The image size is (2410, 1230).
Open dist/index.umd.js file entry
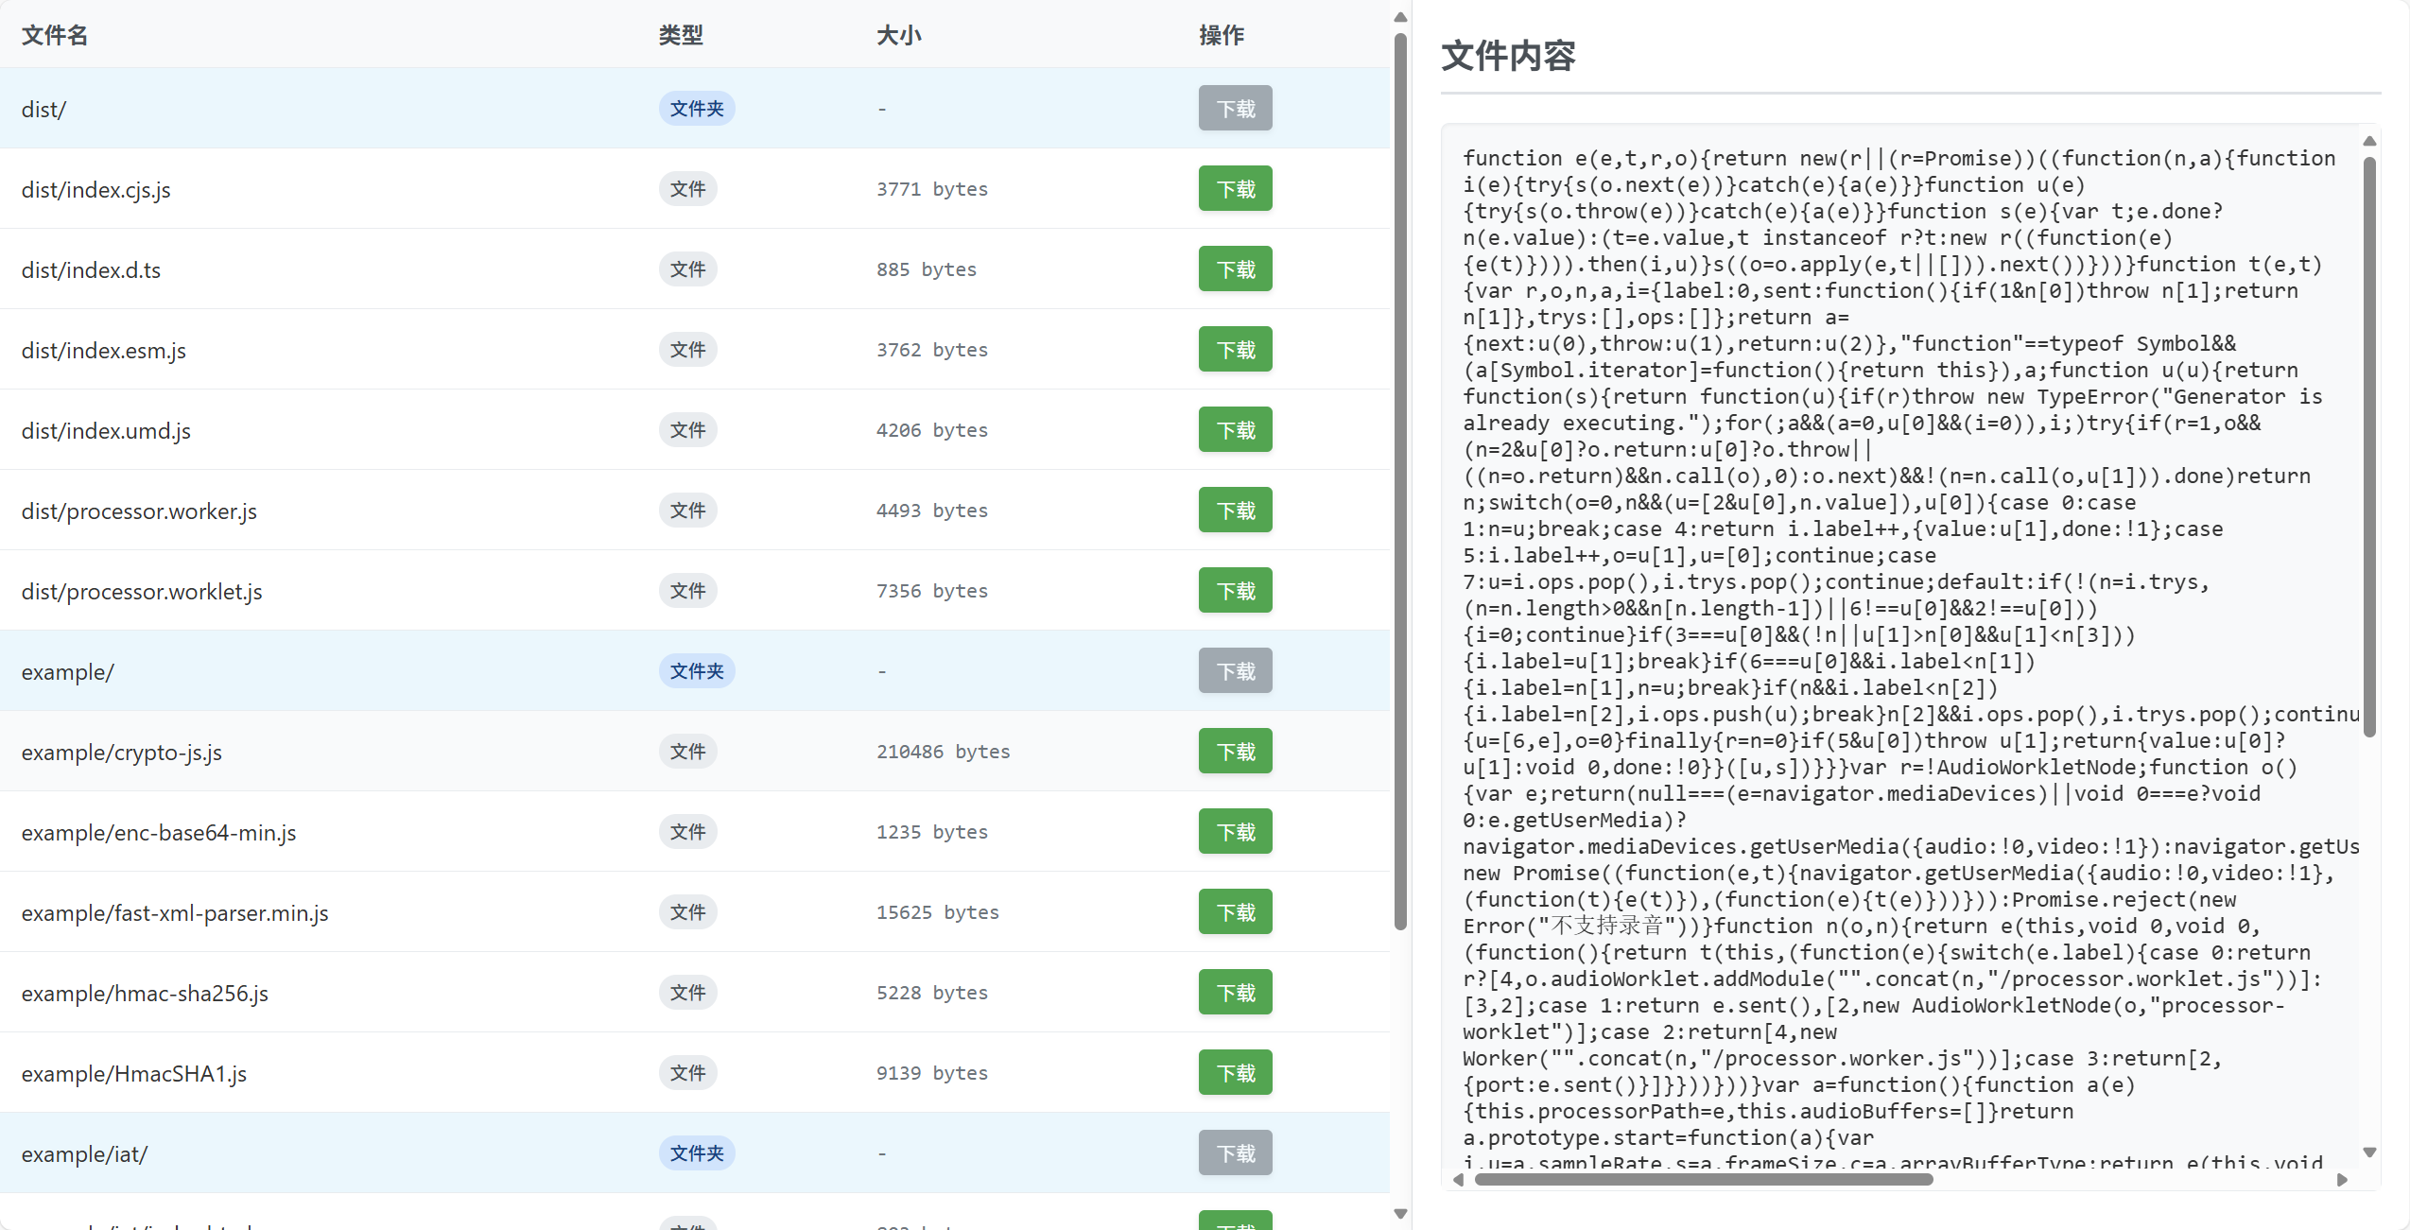(106, 431)
